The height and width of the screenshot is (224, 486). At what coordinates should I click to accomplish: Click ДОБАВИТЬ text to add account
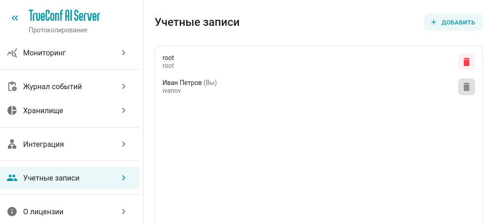[458, 22]
